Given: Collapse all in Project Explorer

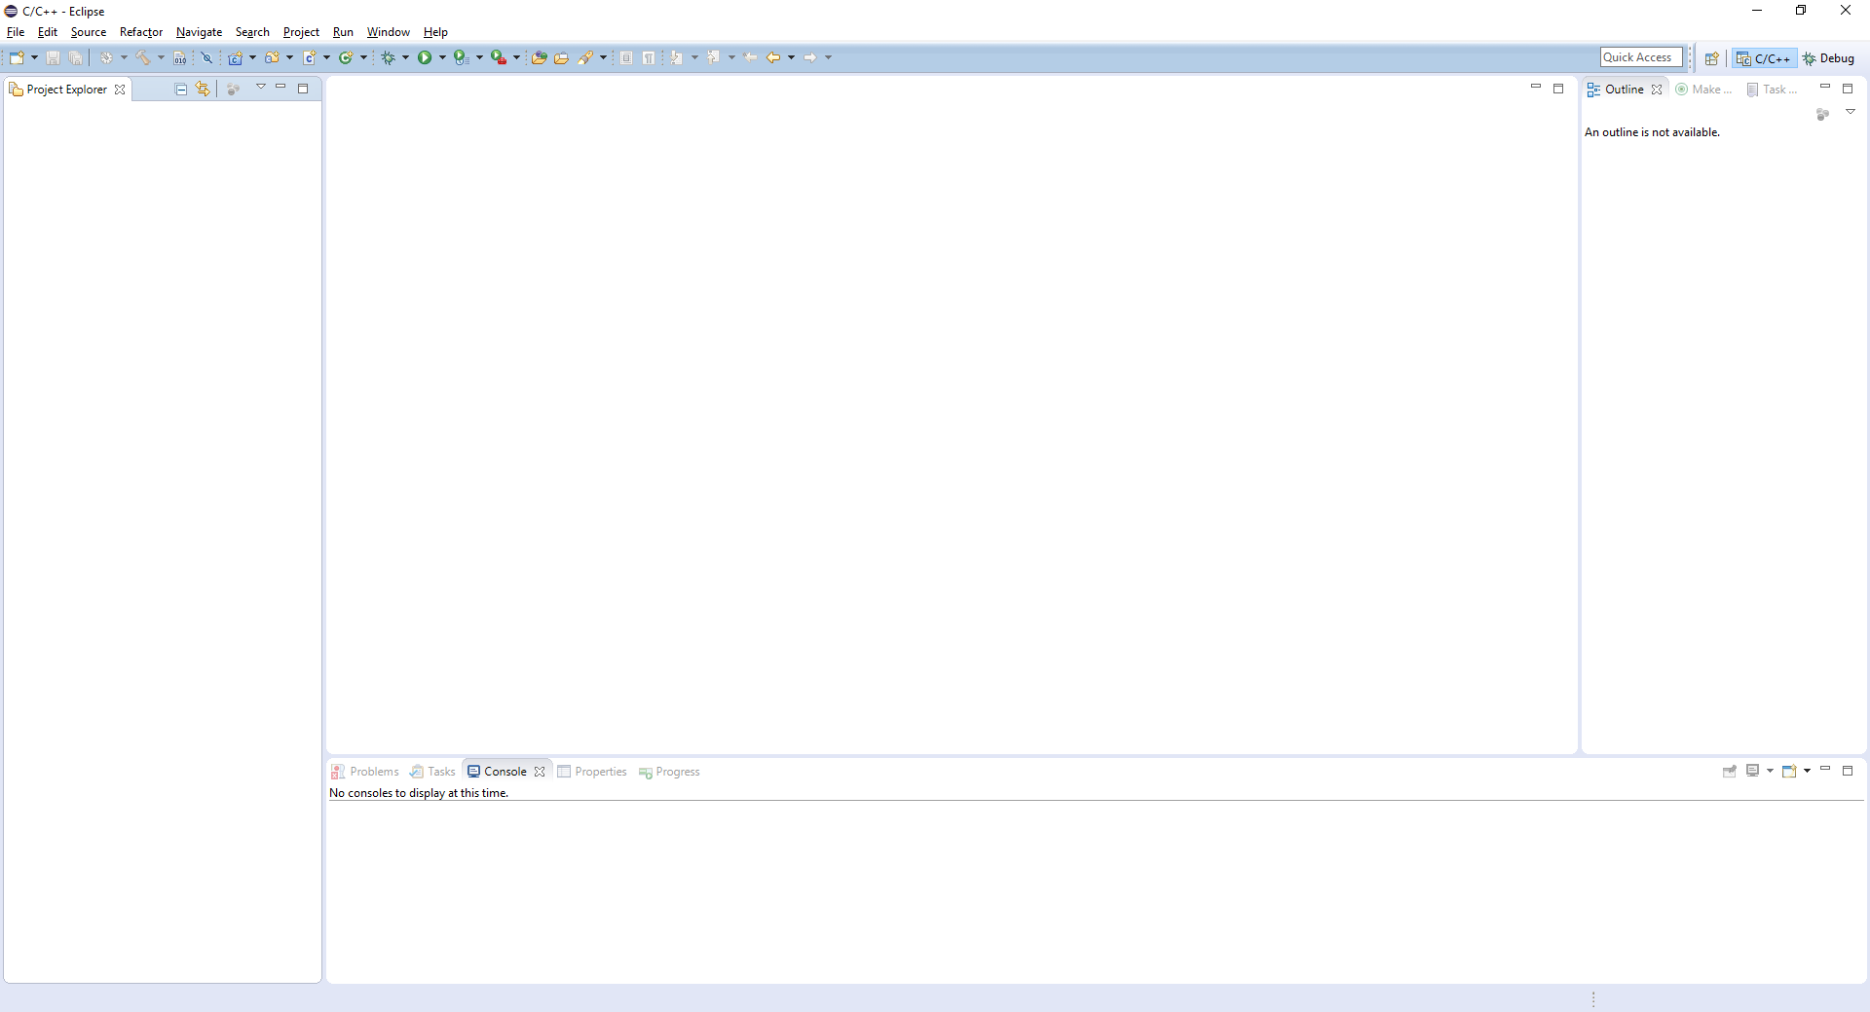Looking at the screenshot, I should 181,90.
